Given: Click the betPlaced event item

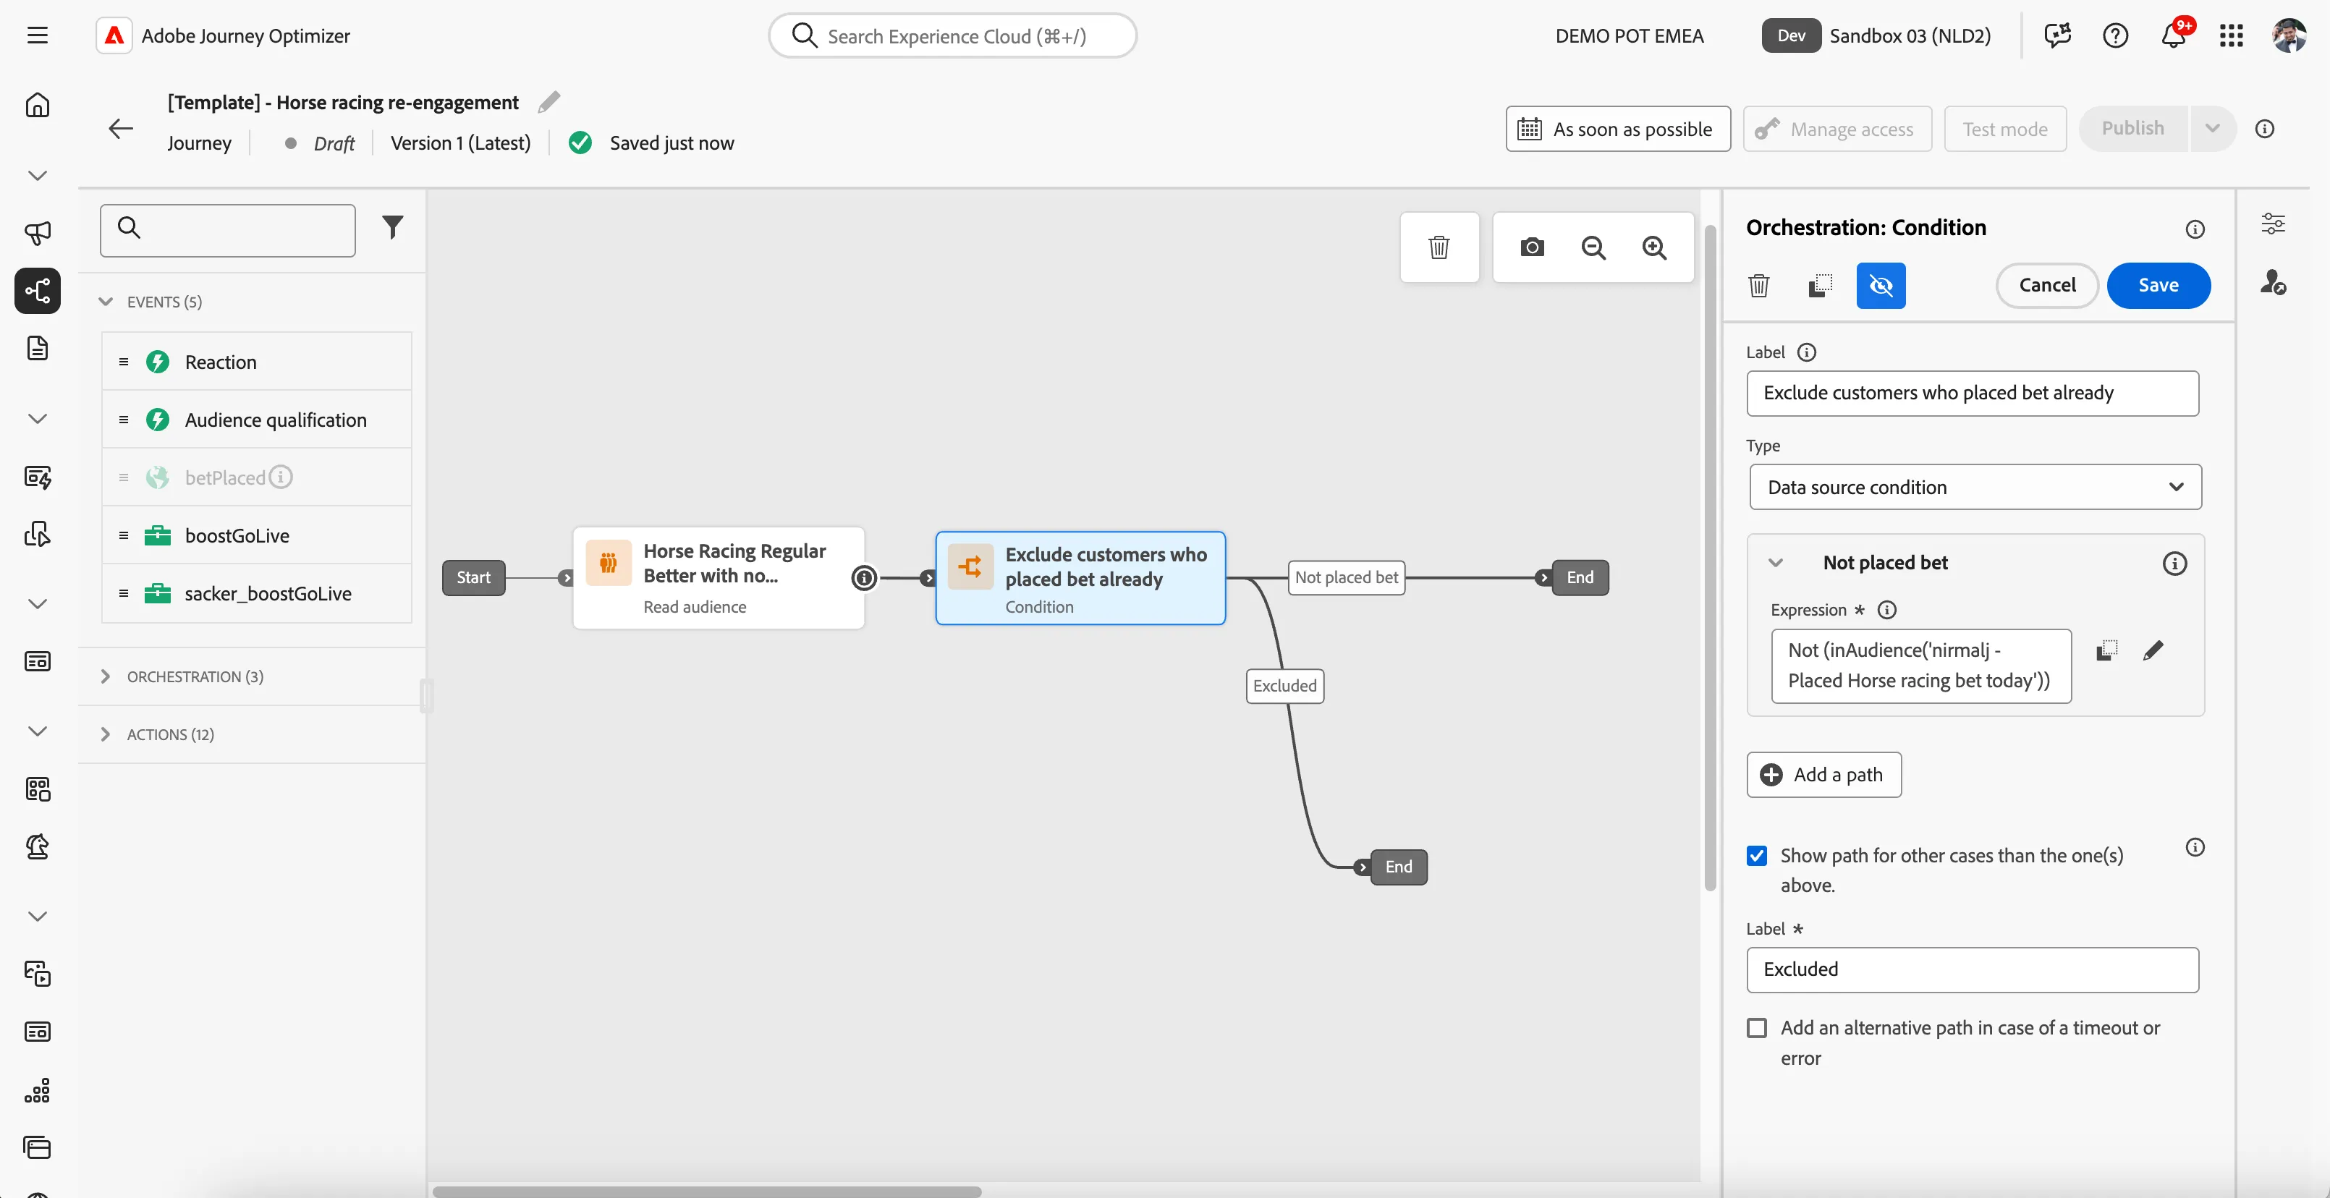Looking at the screenshot, I should coord(256,477).
